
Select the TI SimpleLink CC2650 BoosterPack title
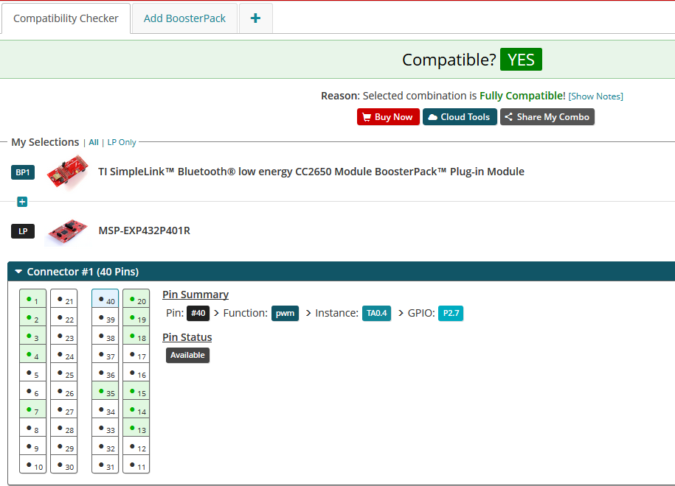pyautogui.click(x=311, y=172)
